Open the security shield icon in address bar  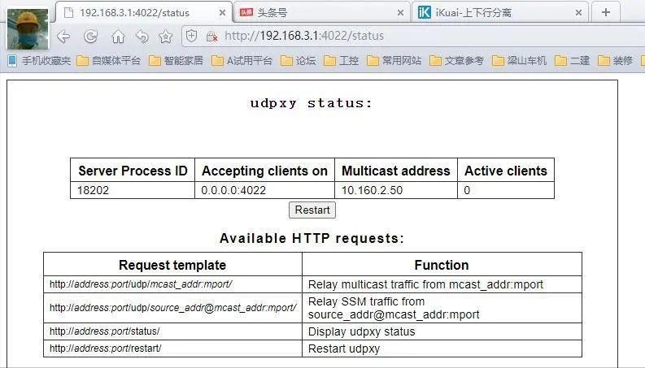pos(192,37)
